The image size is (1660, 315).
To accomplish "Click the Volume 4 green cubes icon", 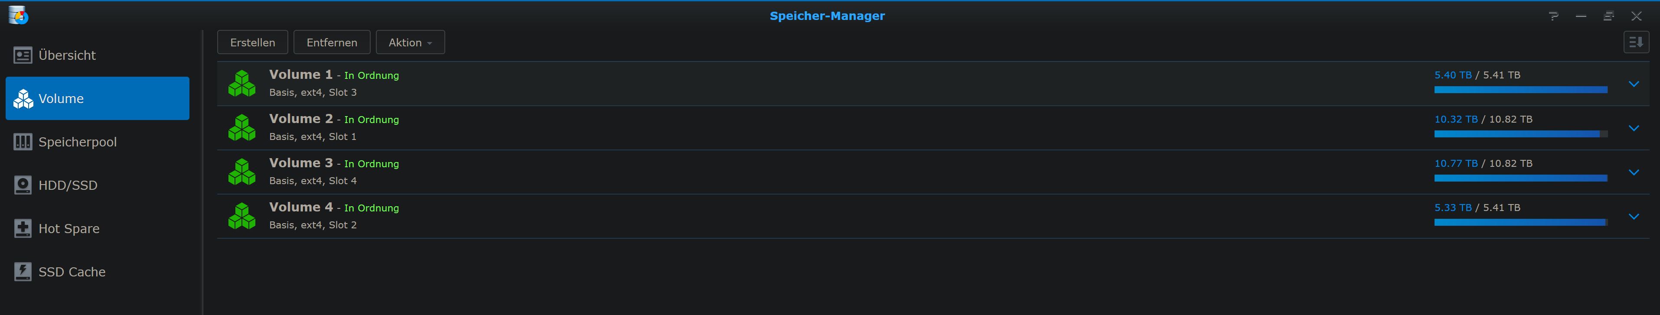I will 241,217.
